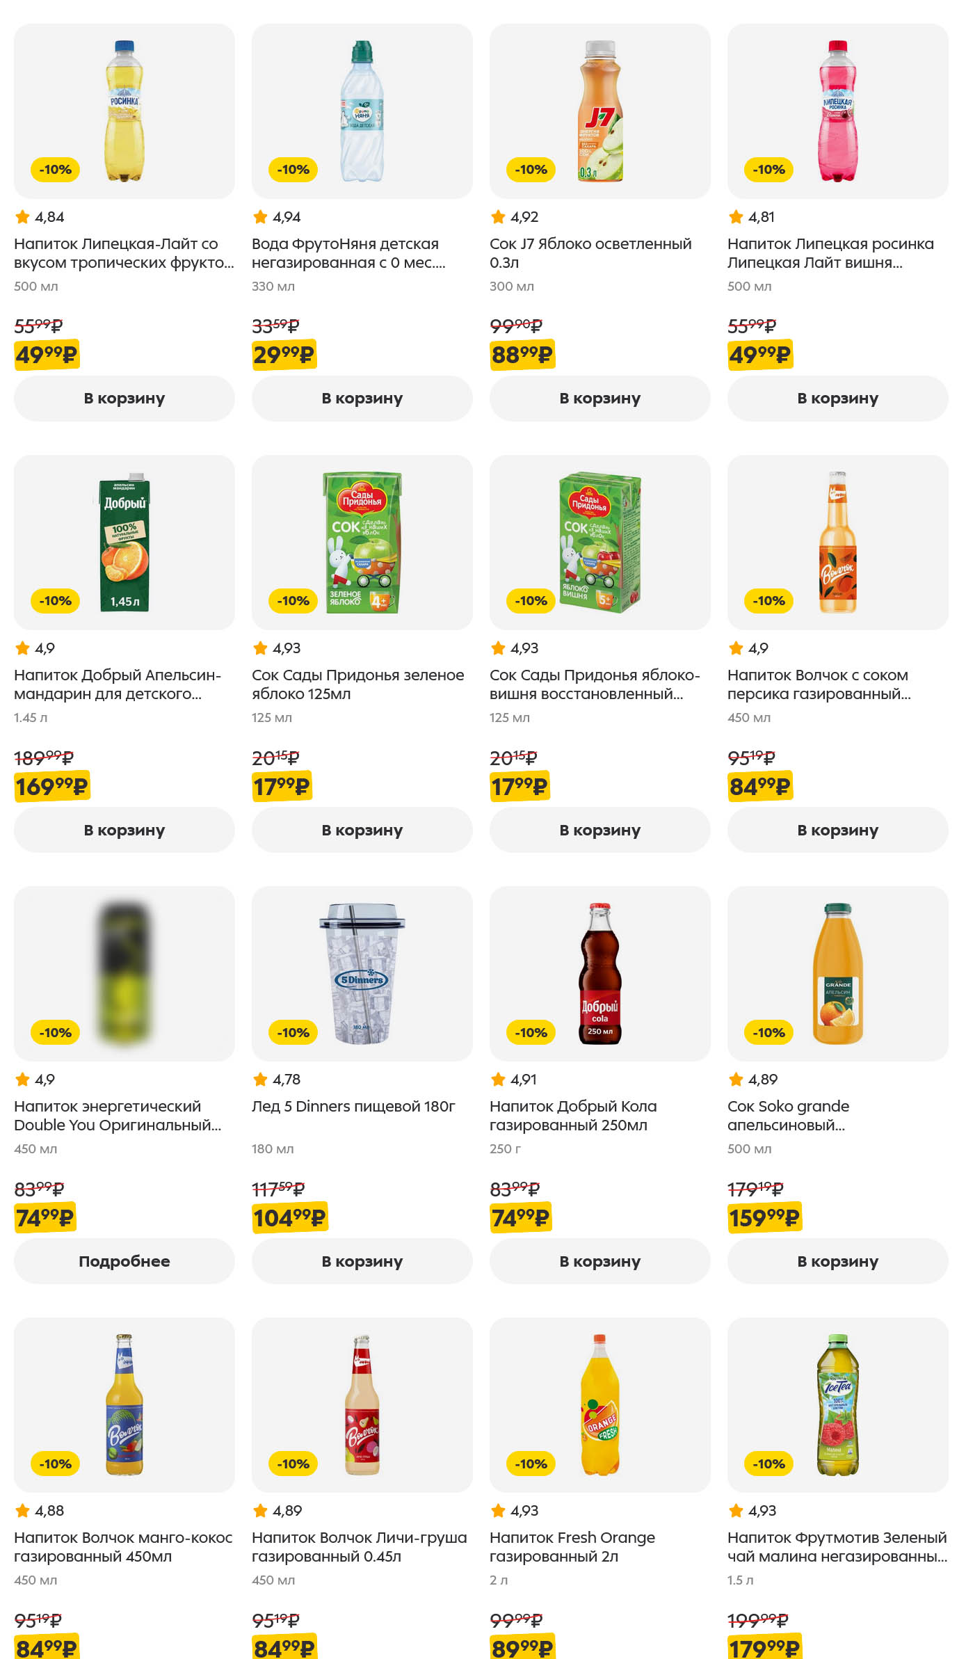Viewport: 966px width, 1659px height.
Task: Click the blurred Double You energy drink image
Action: point(124,974)
